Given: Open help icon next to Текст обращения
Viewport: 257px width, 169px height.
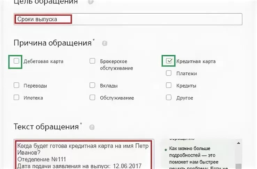Looking at the screenshot, I should [x=92, y=127].
